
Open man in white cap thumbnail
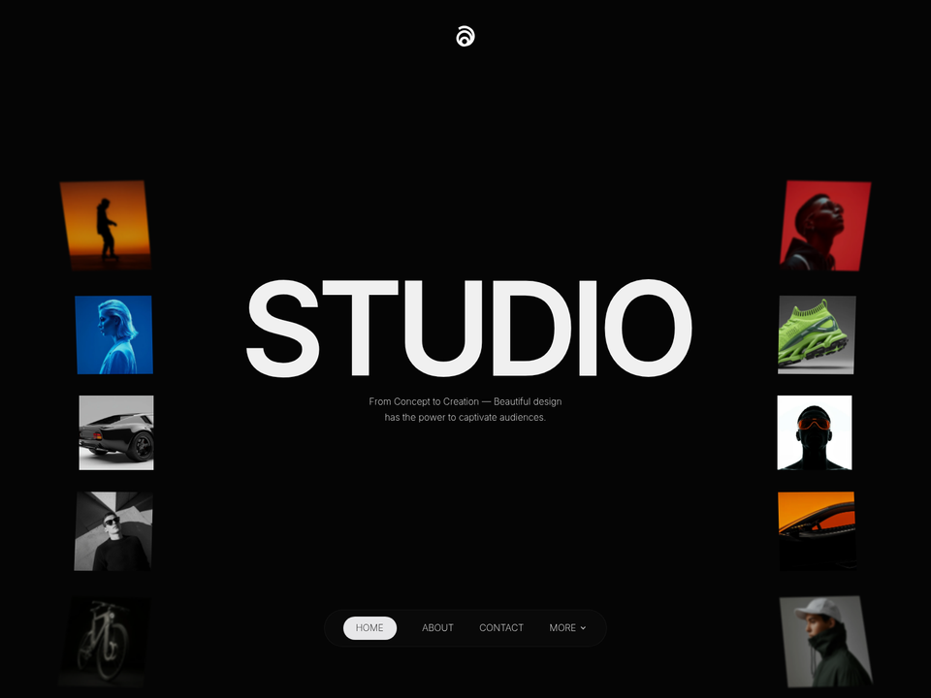[x=826, y=642]
